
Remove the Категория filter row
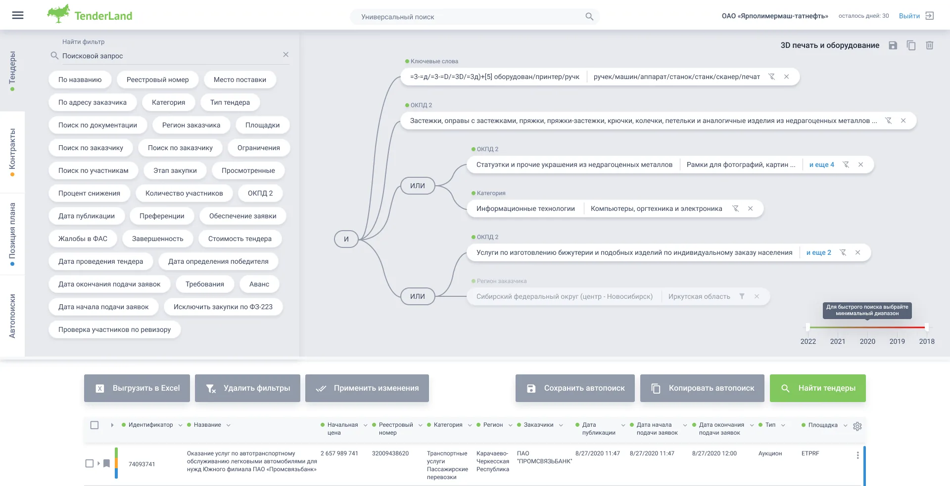[750, 208]
